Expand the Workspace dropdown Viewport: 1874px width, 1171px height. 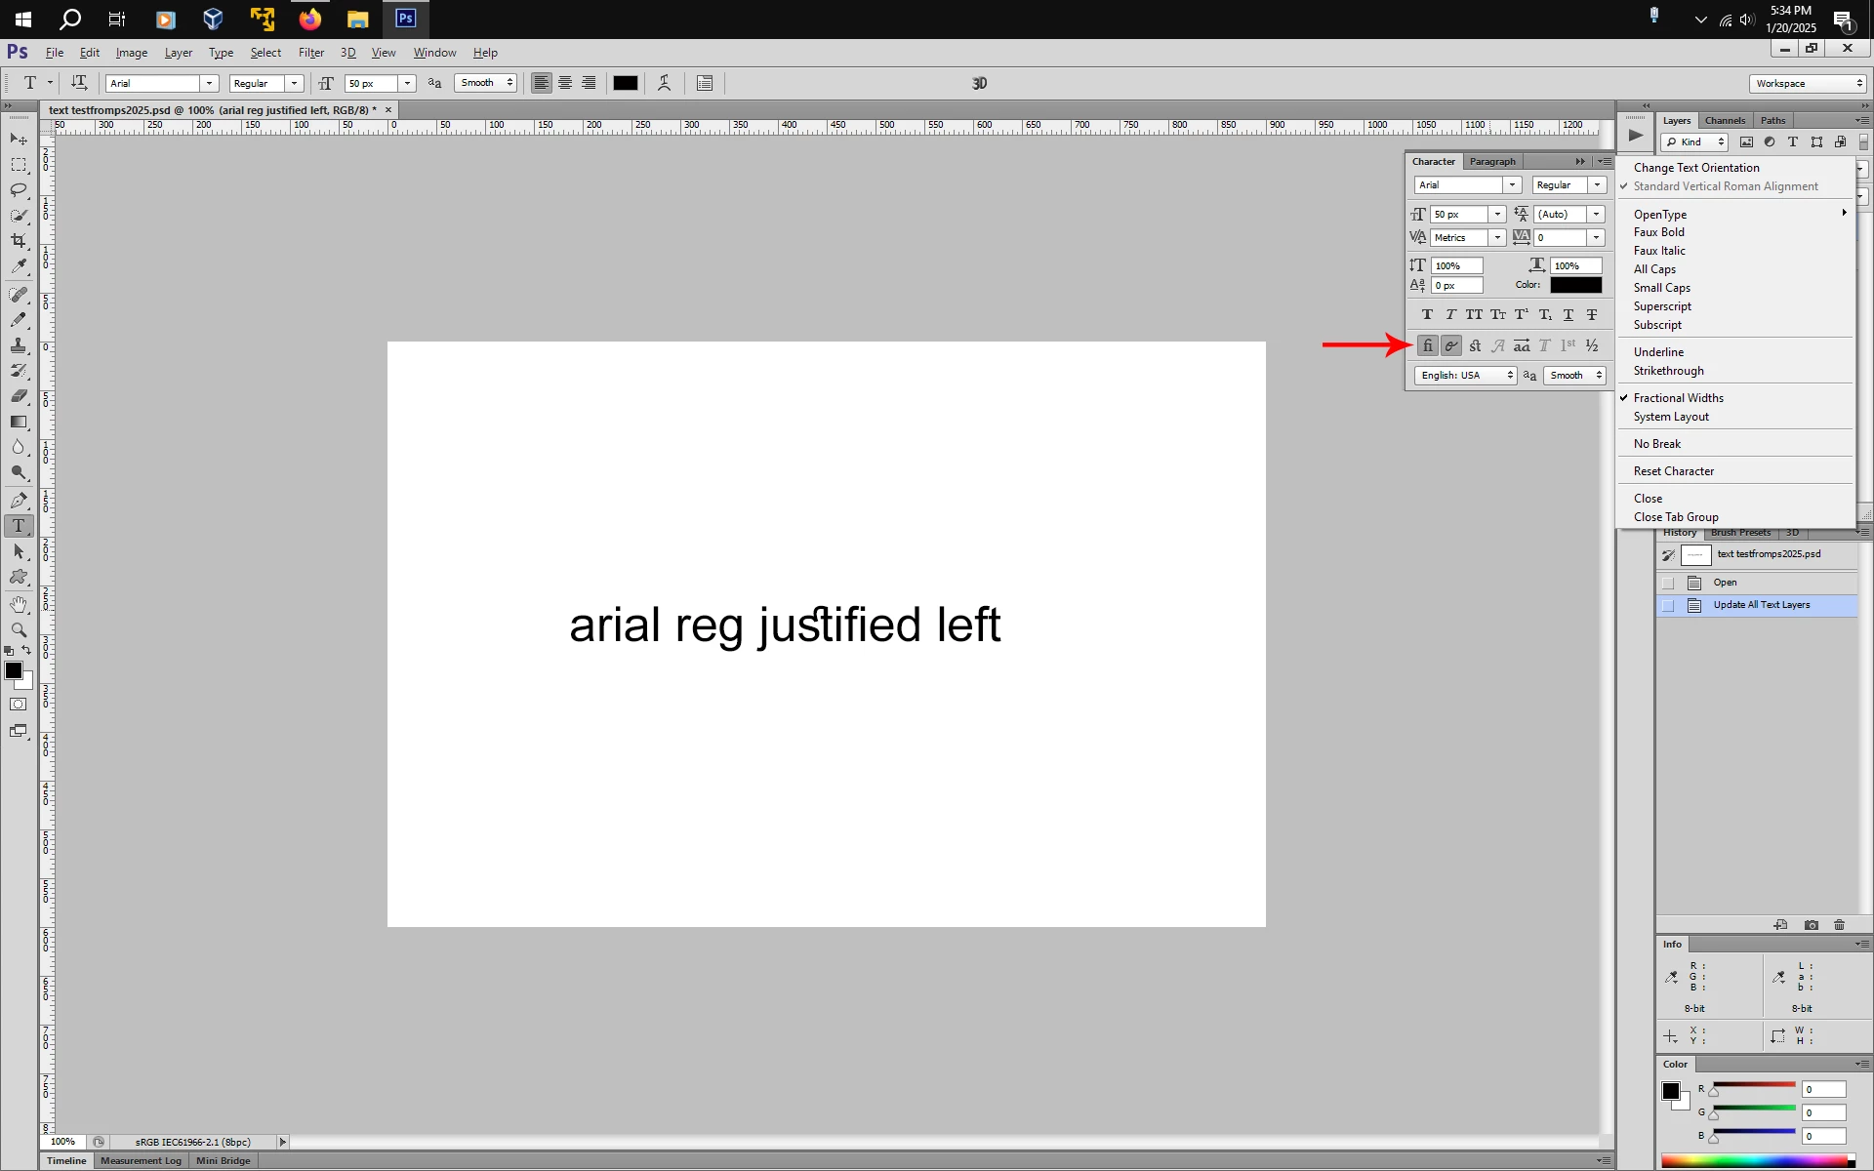(1808, 84)
